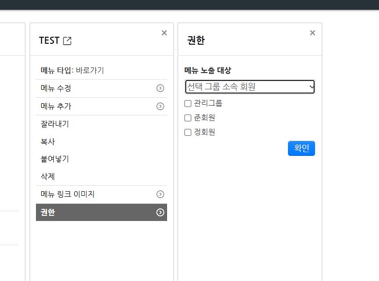
Task: Close the TEST panel
Action: click(x=164, y=33)
